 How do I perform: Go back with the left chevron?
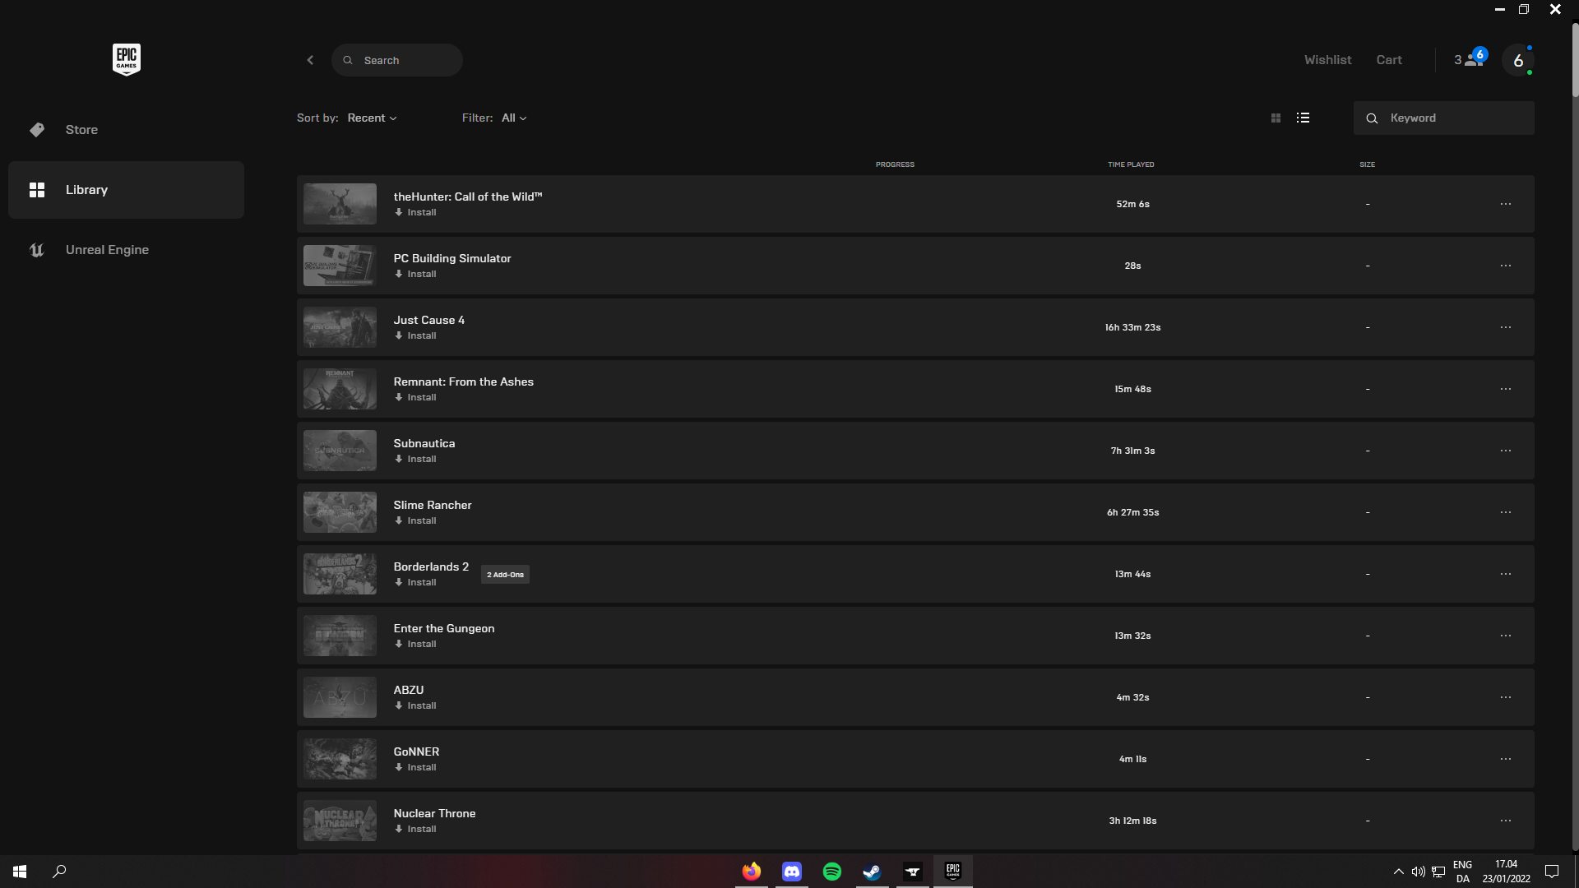pos(310,60)
